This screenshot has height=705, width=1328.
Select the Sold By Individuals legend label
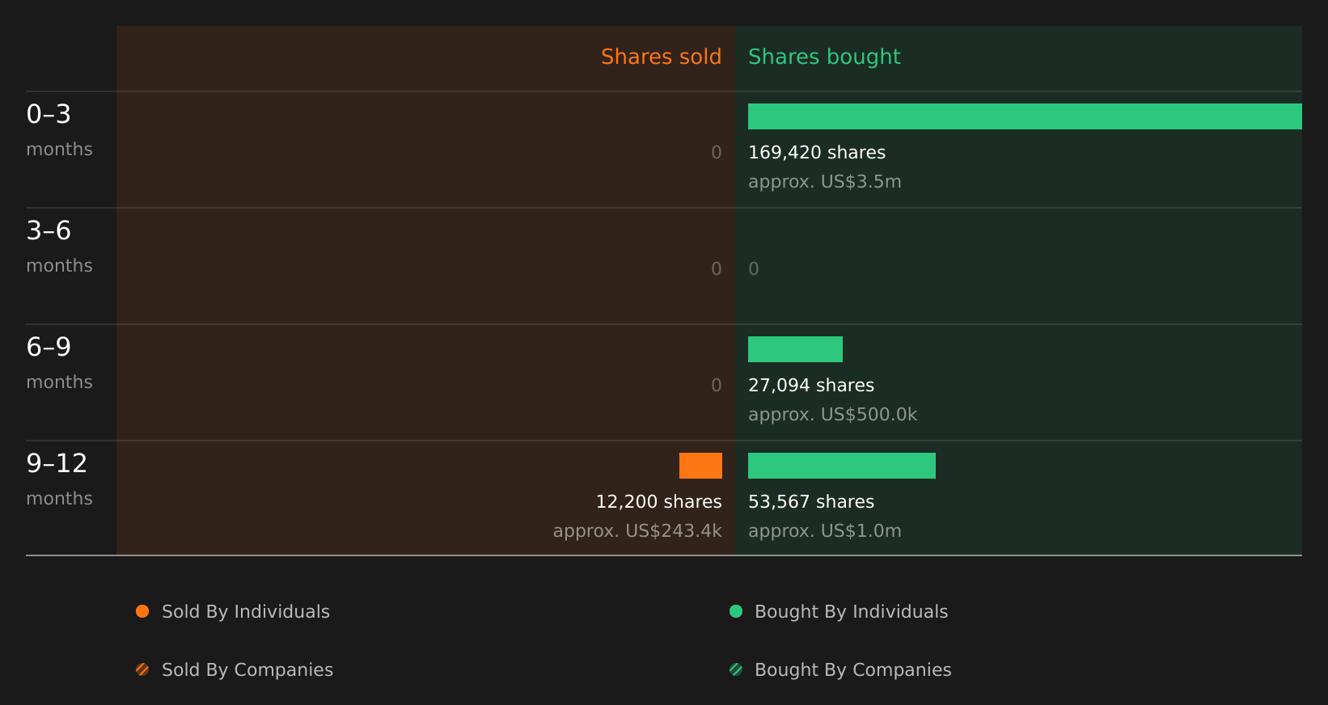(246, 611)
